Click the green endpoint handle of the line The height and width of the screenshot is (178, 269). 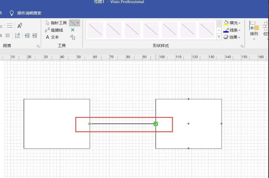tap(156, 124)
